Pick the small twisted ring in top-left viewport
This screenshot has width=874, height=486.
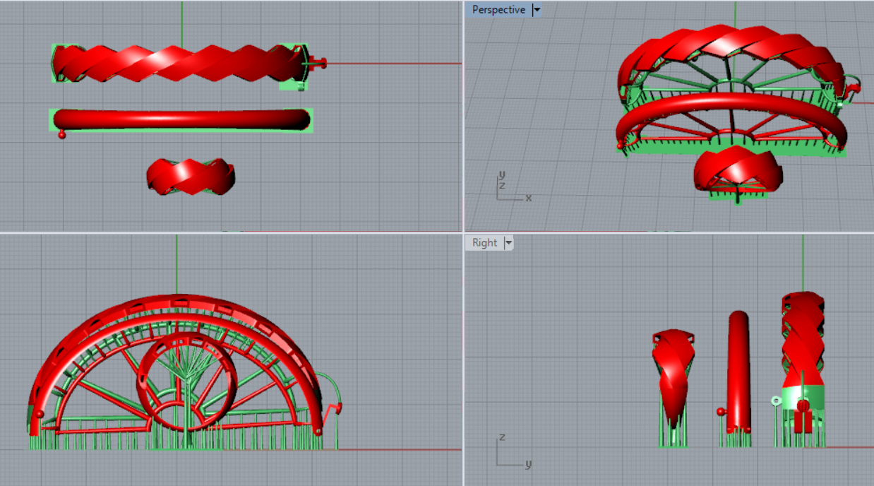[x=191, y=176]
